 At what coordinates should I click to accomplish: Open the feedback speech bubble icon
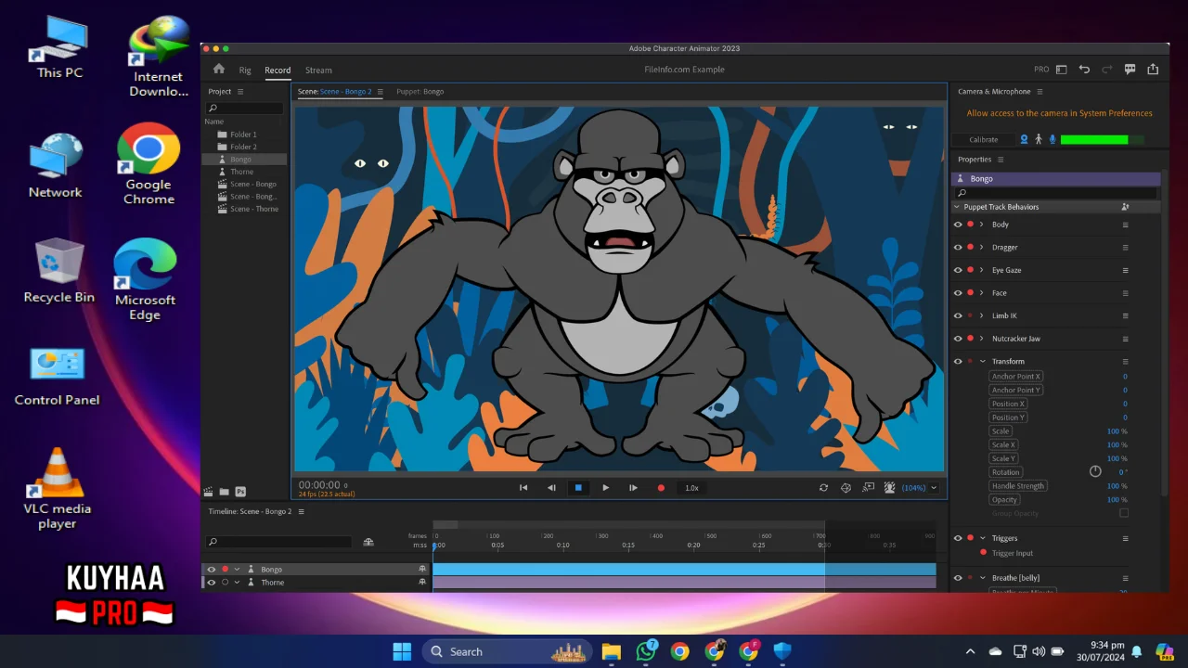click(x=1130, y=70)
